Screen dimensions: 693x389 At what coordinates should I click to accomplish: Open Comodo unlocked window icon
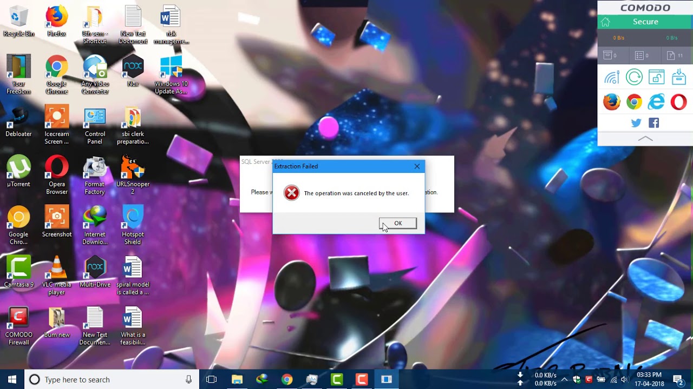[656, 77]
